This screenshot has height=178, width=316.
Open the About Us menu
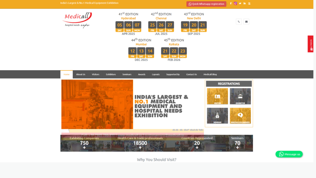click(81, 74)
